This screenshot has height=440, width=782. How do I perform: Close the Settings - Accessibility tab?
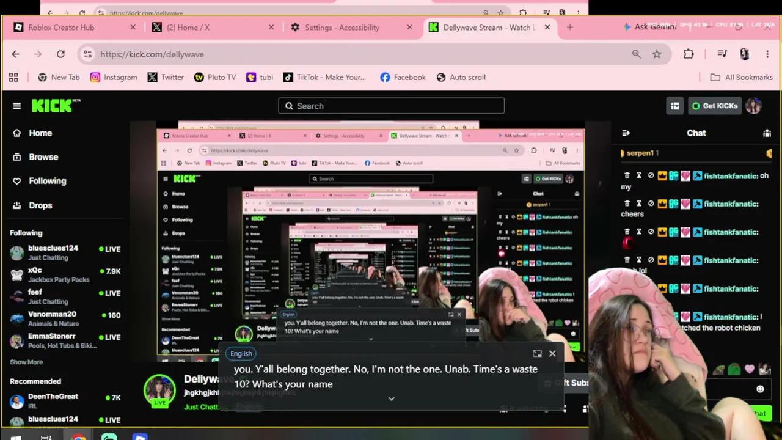coord(409,28)
